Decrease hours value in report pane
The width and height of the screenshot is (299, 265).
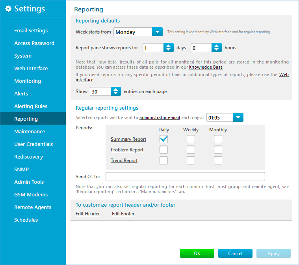216,50
